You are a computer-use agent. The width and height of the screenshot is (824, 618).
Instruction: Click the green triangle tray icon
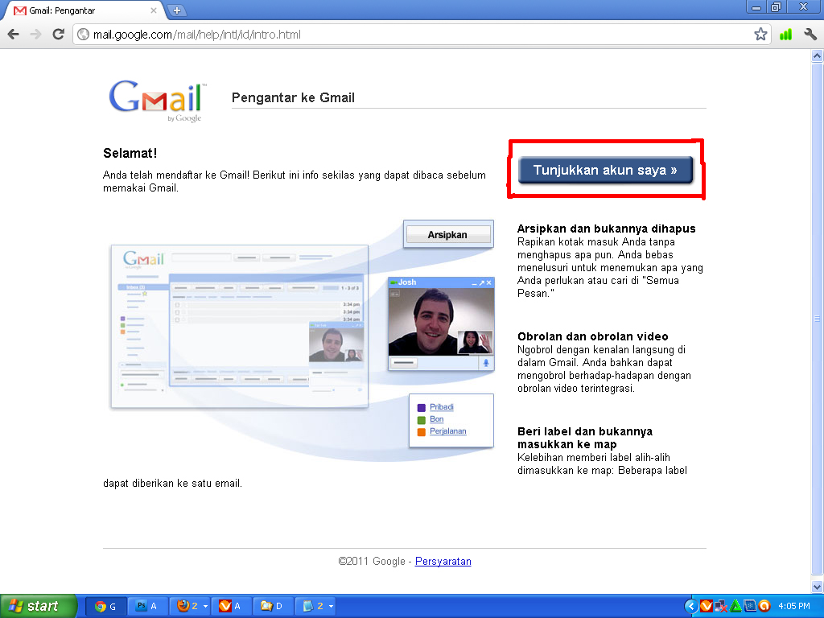pyautogui.click(x=735, y=605)
